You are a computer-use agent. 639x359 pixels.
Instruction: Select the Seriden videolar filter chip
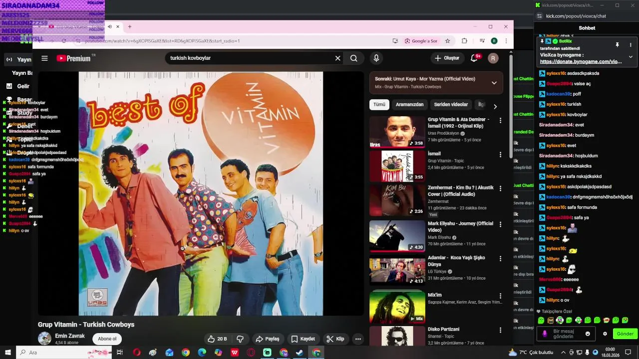click(451, 105)
